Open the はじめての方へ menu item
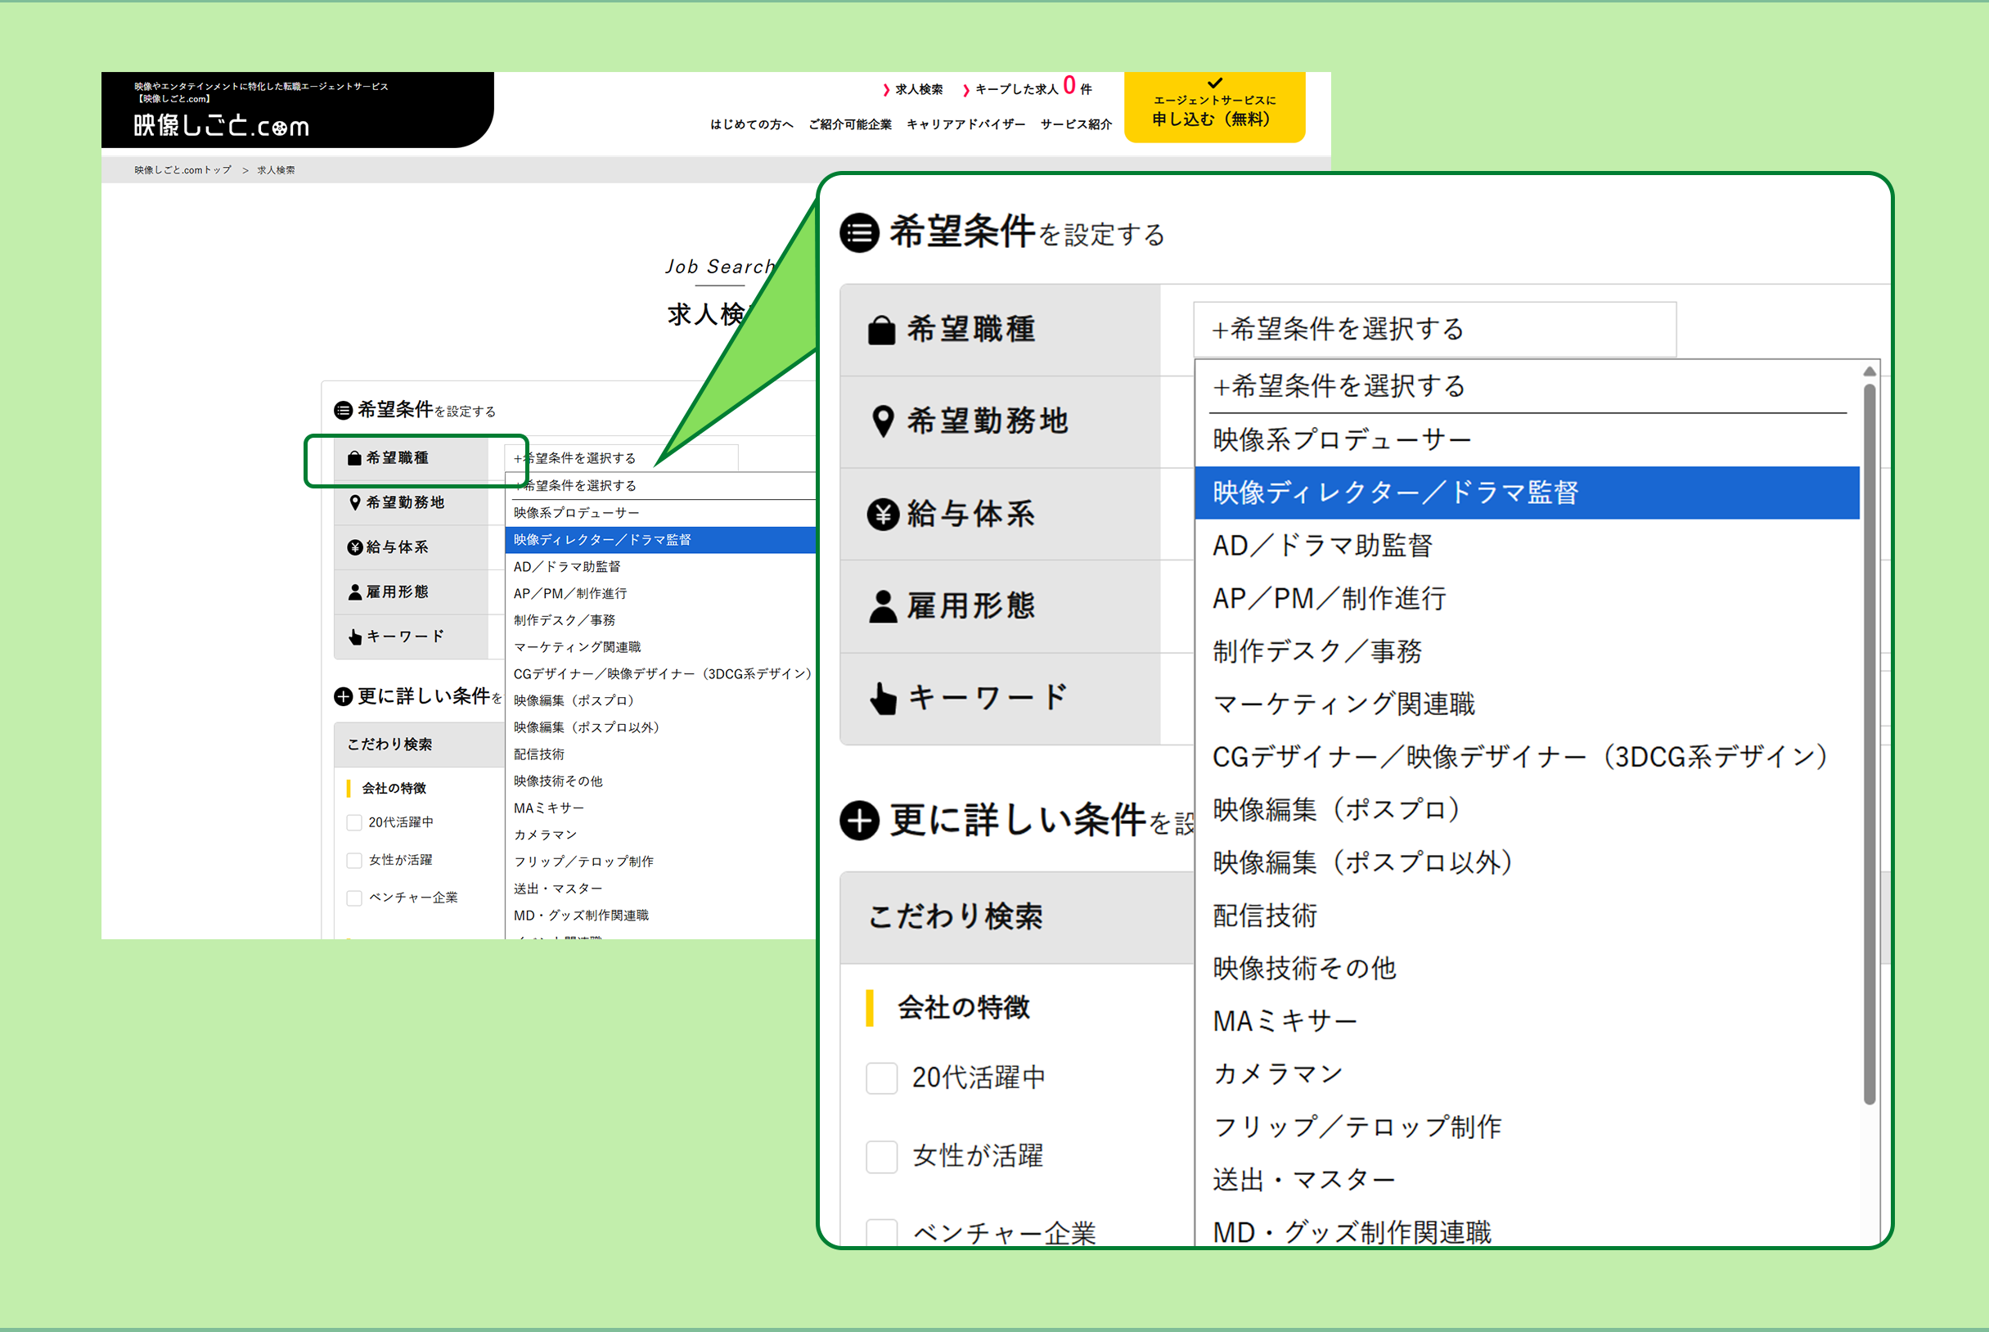The image size is (1989, 1332). tap(751, 125)
